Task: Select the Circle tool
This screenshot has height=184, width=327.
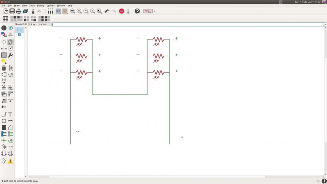Action: click(4, 121)
